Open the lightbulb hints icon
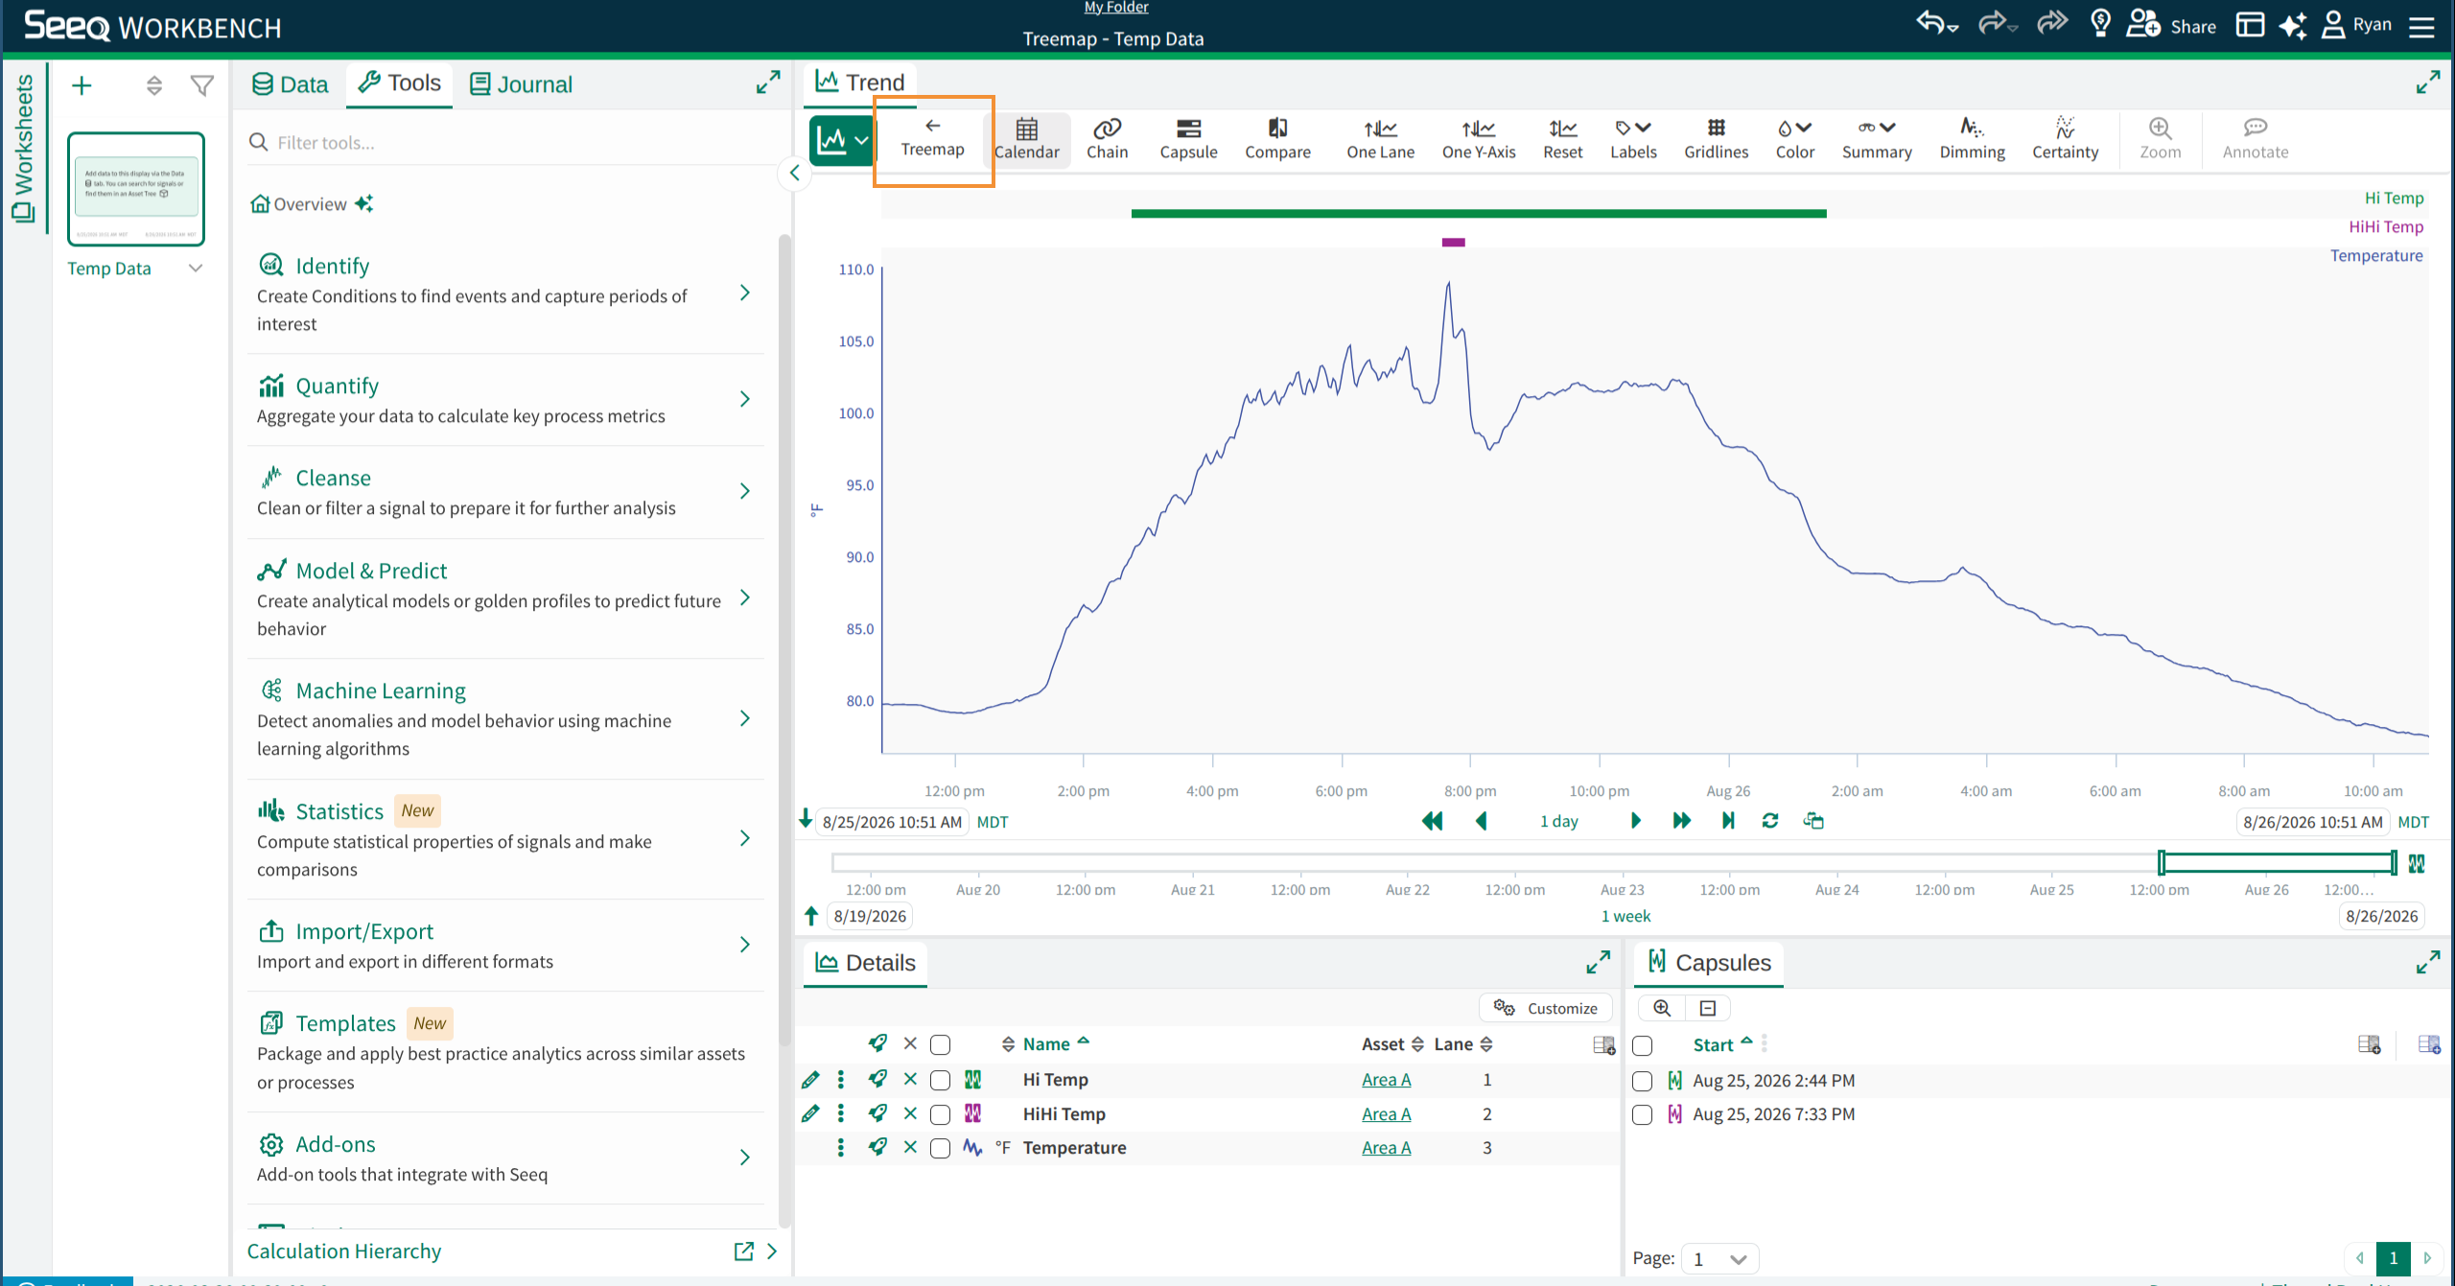 click(2100, 23)
